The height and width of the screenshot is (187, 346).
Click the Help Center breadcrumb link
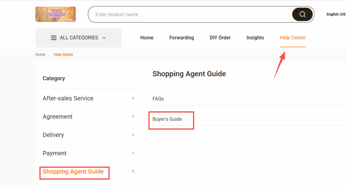[63, 54]
